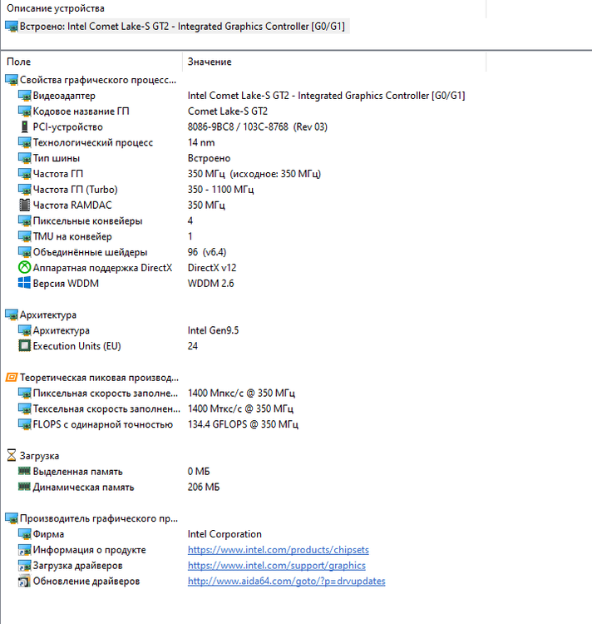Click the TMU на конвейер icon

pyautogui.click(x=24, y=236)
